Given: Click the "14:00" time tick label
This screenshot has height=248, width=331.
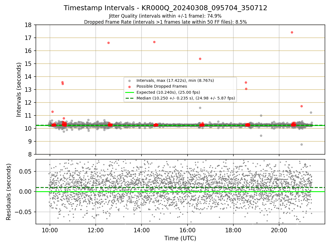Looking at the screenshot, I should pos(142,230).
